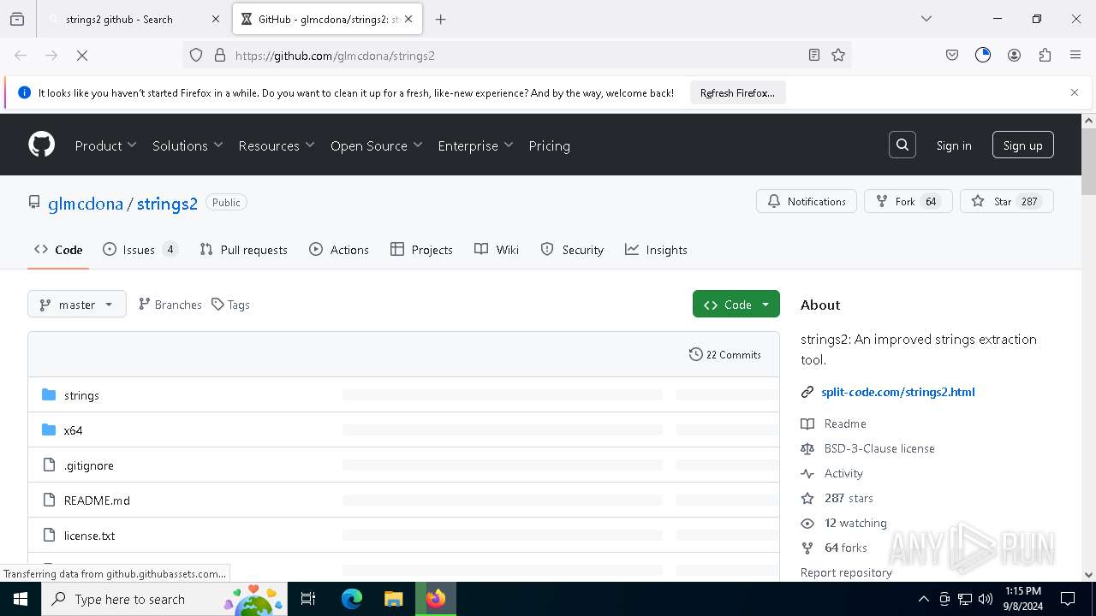The width and height of the screenshot is (1096, 616).
Task: Click the Windows taskbar search box
Action: pyautogui.click(x=164, y=599)
